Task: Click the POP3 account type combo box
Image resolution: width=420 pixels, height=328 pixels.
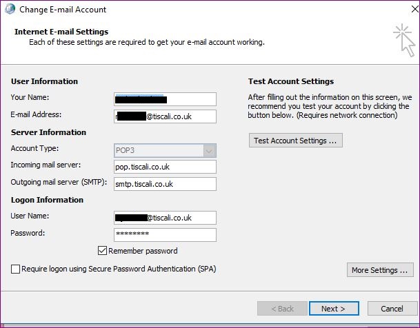Action: (x=159, y=150)
